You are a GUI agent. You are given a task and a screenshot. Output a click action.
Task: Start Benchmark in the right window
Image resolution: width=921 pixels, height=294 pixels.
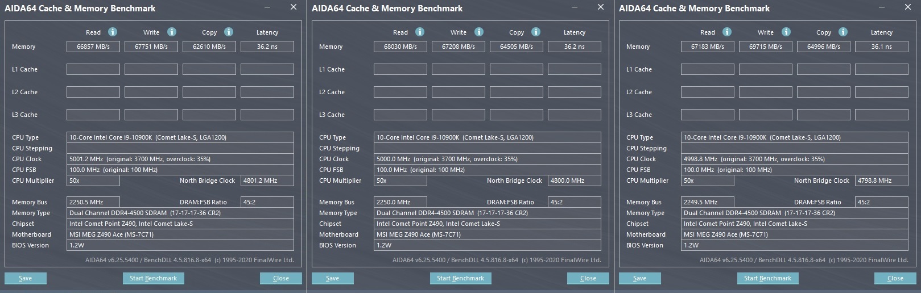tap(767, 278)
